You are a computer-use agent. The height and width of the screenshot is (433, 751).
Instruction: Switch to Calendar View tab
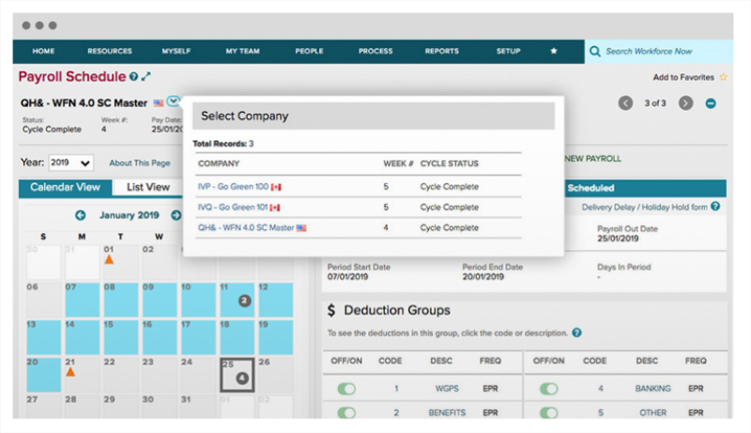click(65, 187)
